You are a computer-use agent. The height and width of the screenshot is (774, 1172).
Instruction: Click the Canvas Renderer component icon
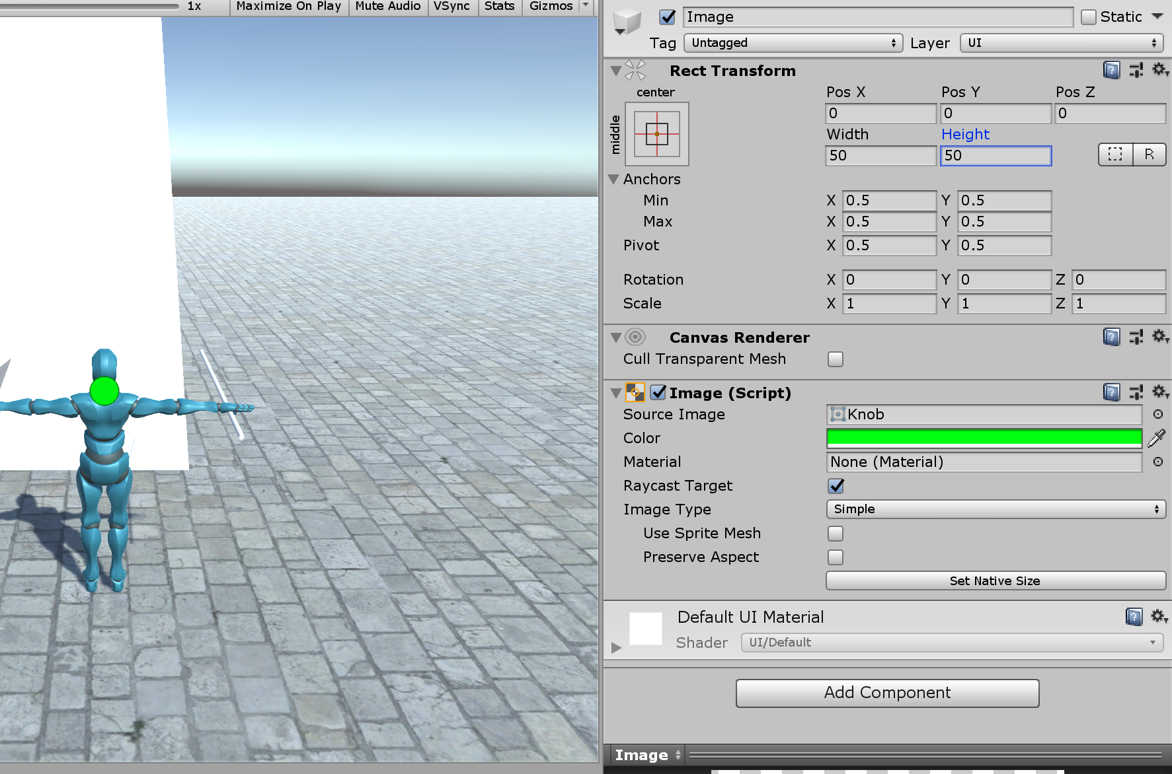[635, 337]
